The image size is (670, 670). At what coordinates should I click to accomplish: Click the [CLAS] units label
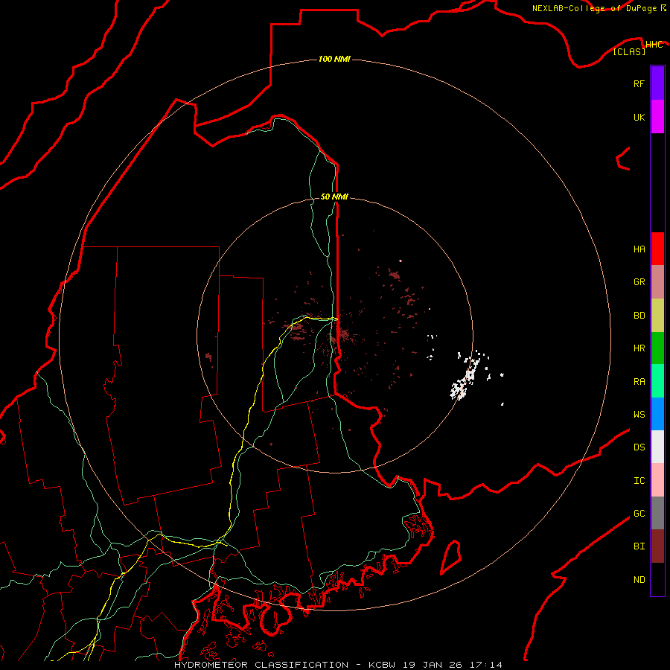[x=629, y=51]
